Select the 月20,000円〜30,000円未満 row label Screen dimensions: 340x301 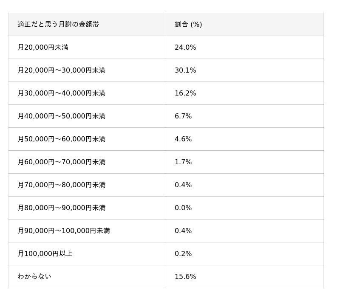(x=62, y=70)
